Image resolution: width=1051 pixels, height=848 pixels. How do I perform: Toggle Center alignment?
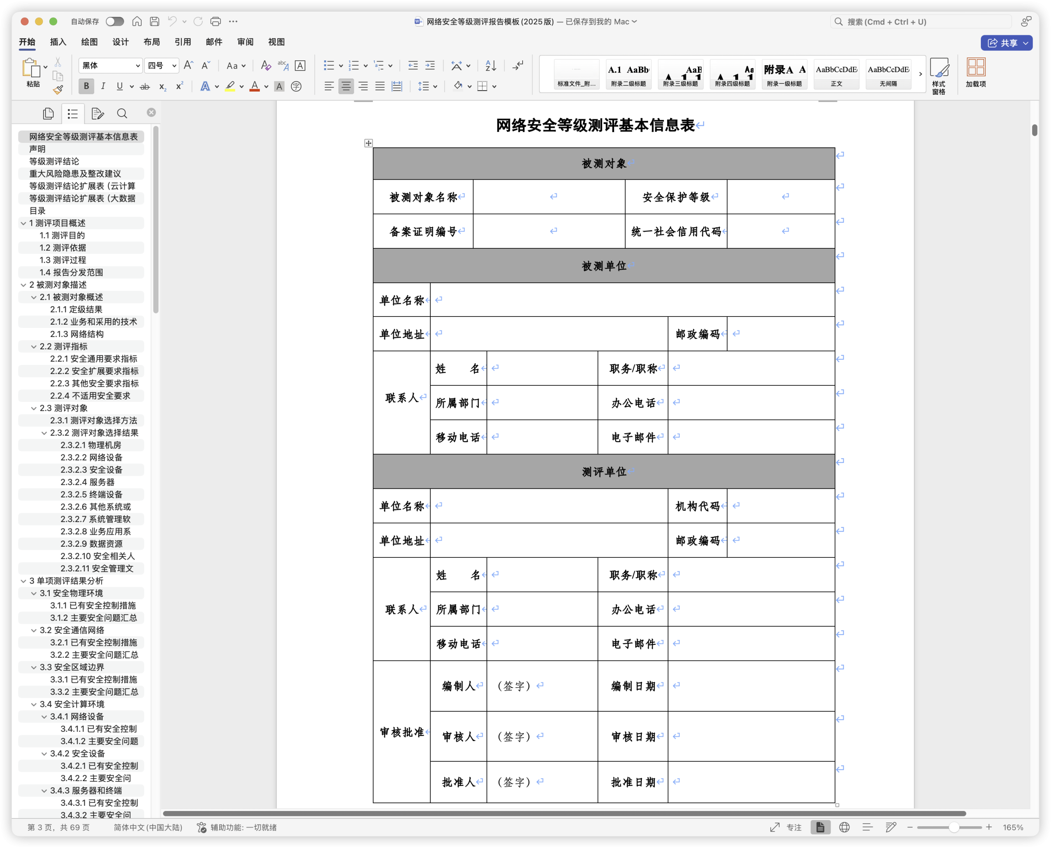coord(346,87)
